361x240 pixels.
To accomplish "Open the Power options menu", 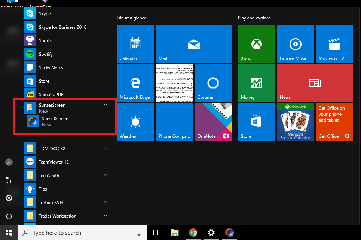I will 9,216.
